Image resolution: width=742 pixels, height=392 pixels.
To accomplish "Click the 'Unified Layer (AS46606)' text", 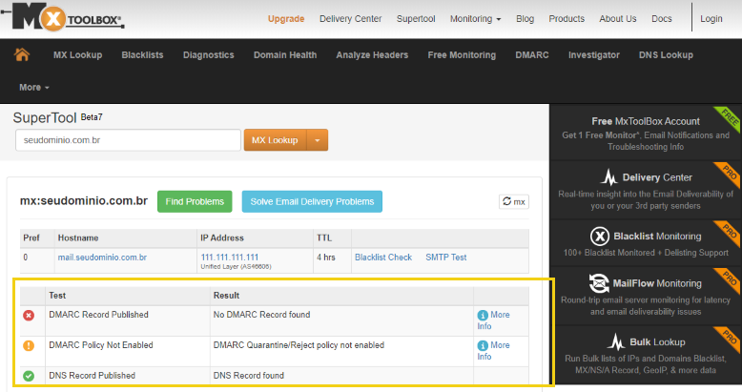I will [x=237, y=267].
